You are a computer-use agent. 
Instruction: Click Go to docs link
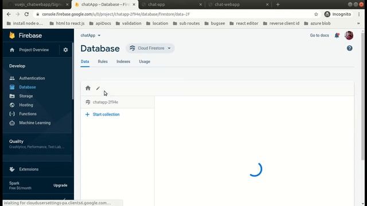(x=319, y=35)
